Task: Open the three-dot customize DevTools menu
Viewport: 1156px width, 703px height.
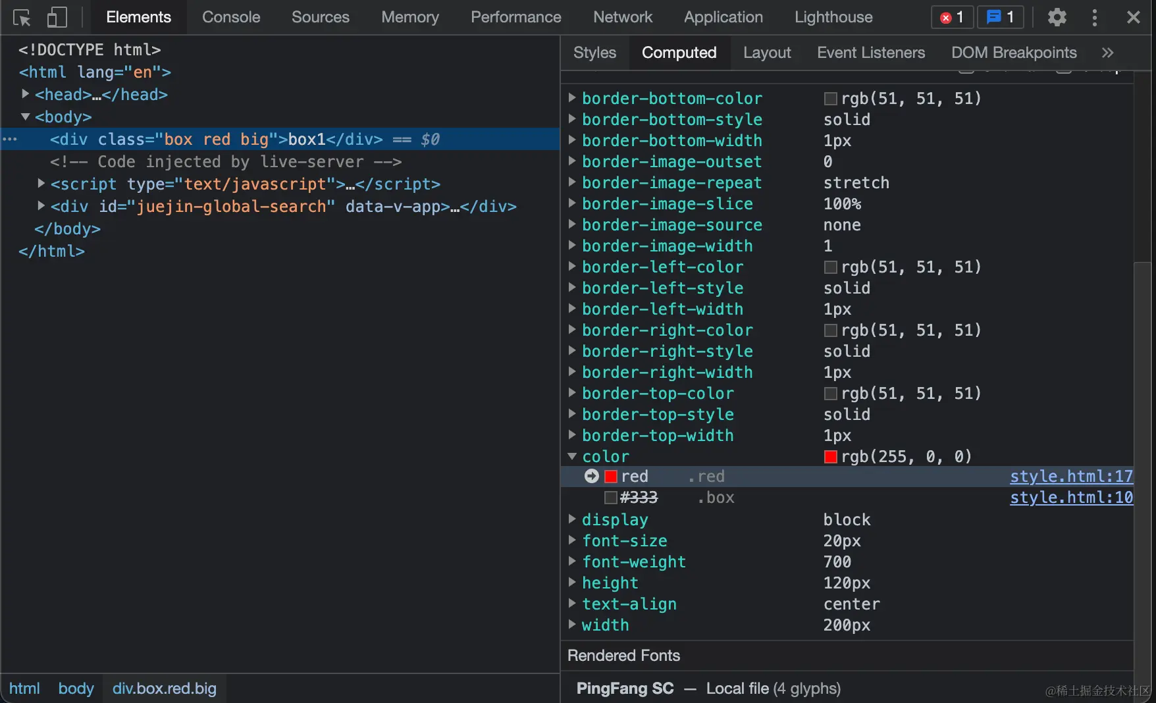Action: coord(1095,18)
